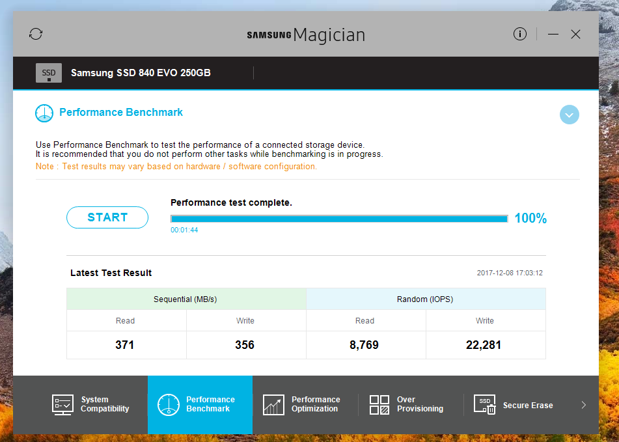Click the Performance Optimization chart icon

pos(273,405)
